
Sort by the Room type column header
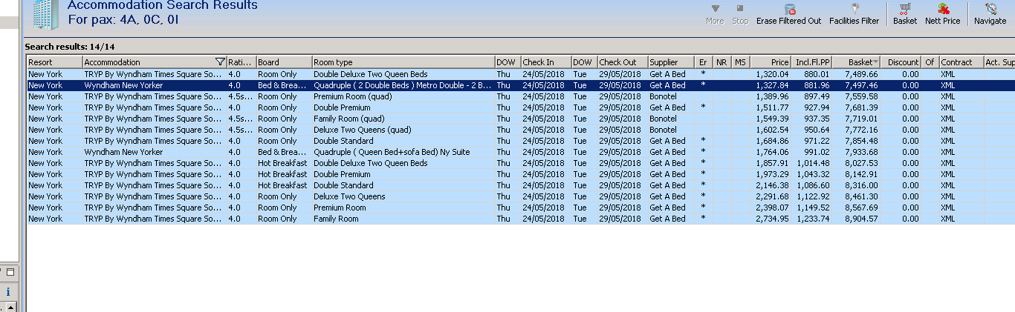pos(403,62)
